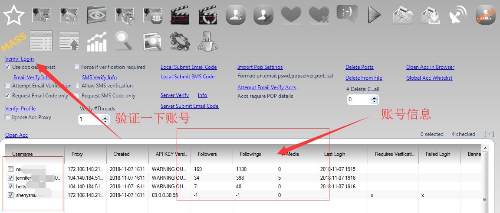
Task: Open the folder with eye icon
Action: point(97,16)
